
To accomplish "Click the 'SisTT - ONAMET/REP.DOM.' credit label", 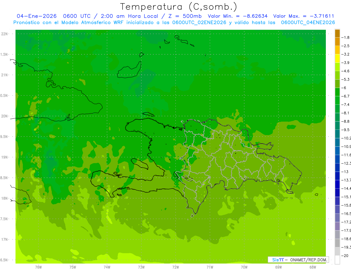I will point(298,260).
